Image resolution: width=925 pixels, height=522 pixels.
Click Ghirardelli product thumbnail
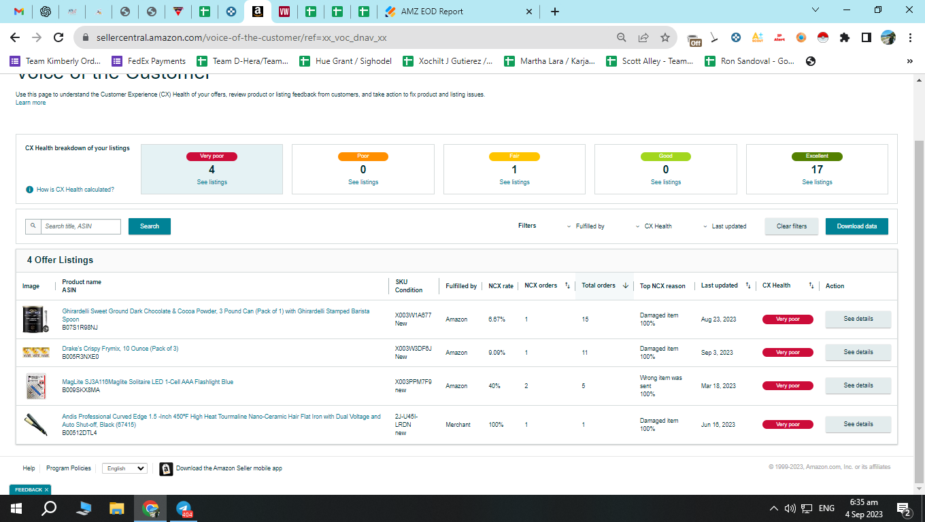(x=34, y=319)
